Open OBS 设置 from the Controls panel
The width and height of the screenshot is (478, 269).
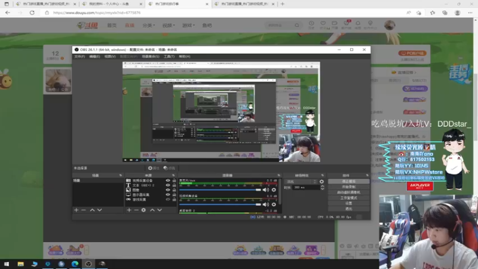tap(348, 203)
